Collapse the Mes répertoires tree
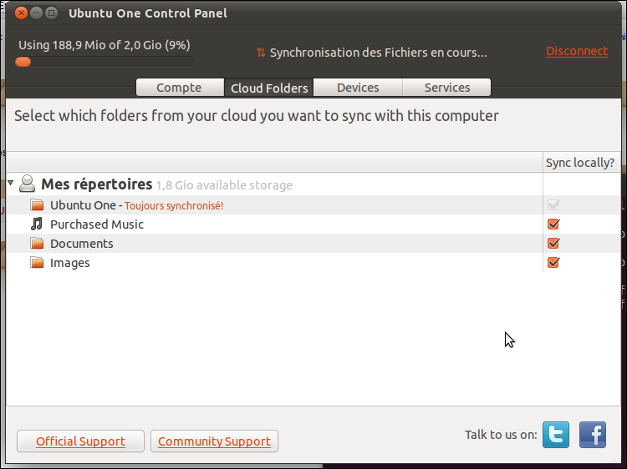Screen dimensions: 627x469 (x=11, y=184)
